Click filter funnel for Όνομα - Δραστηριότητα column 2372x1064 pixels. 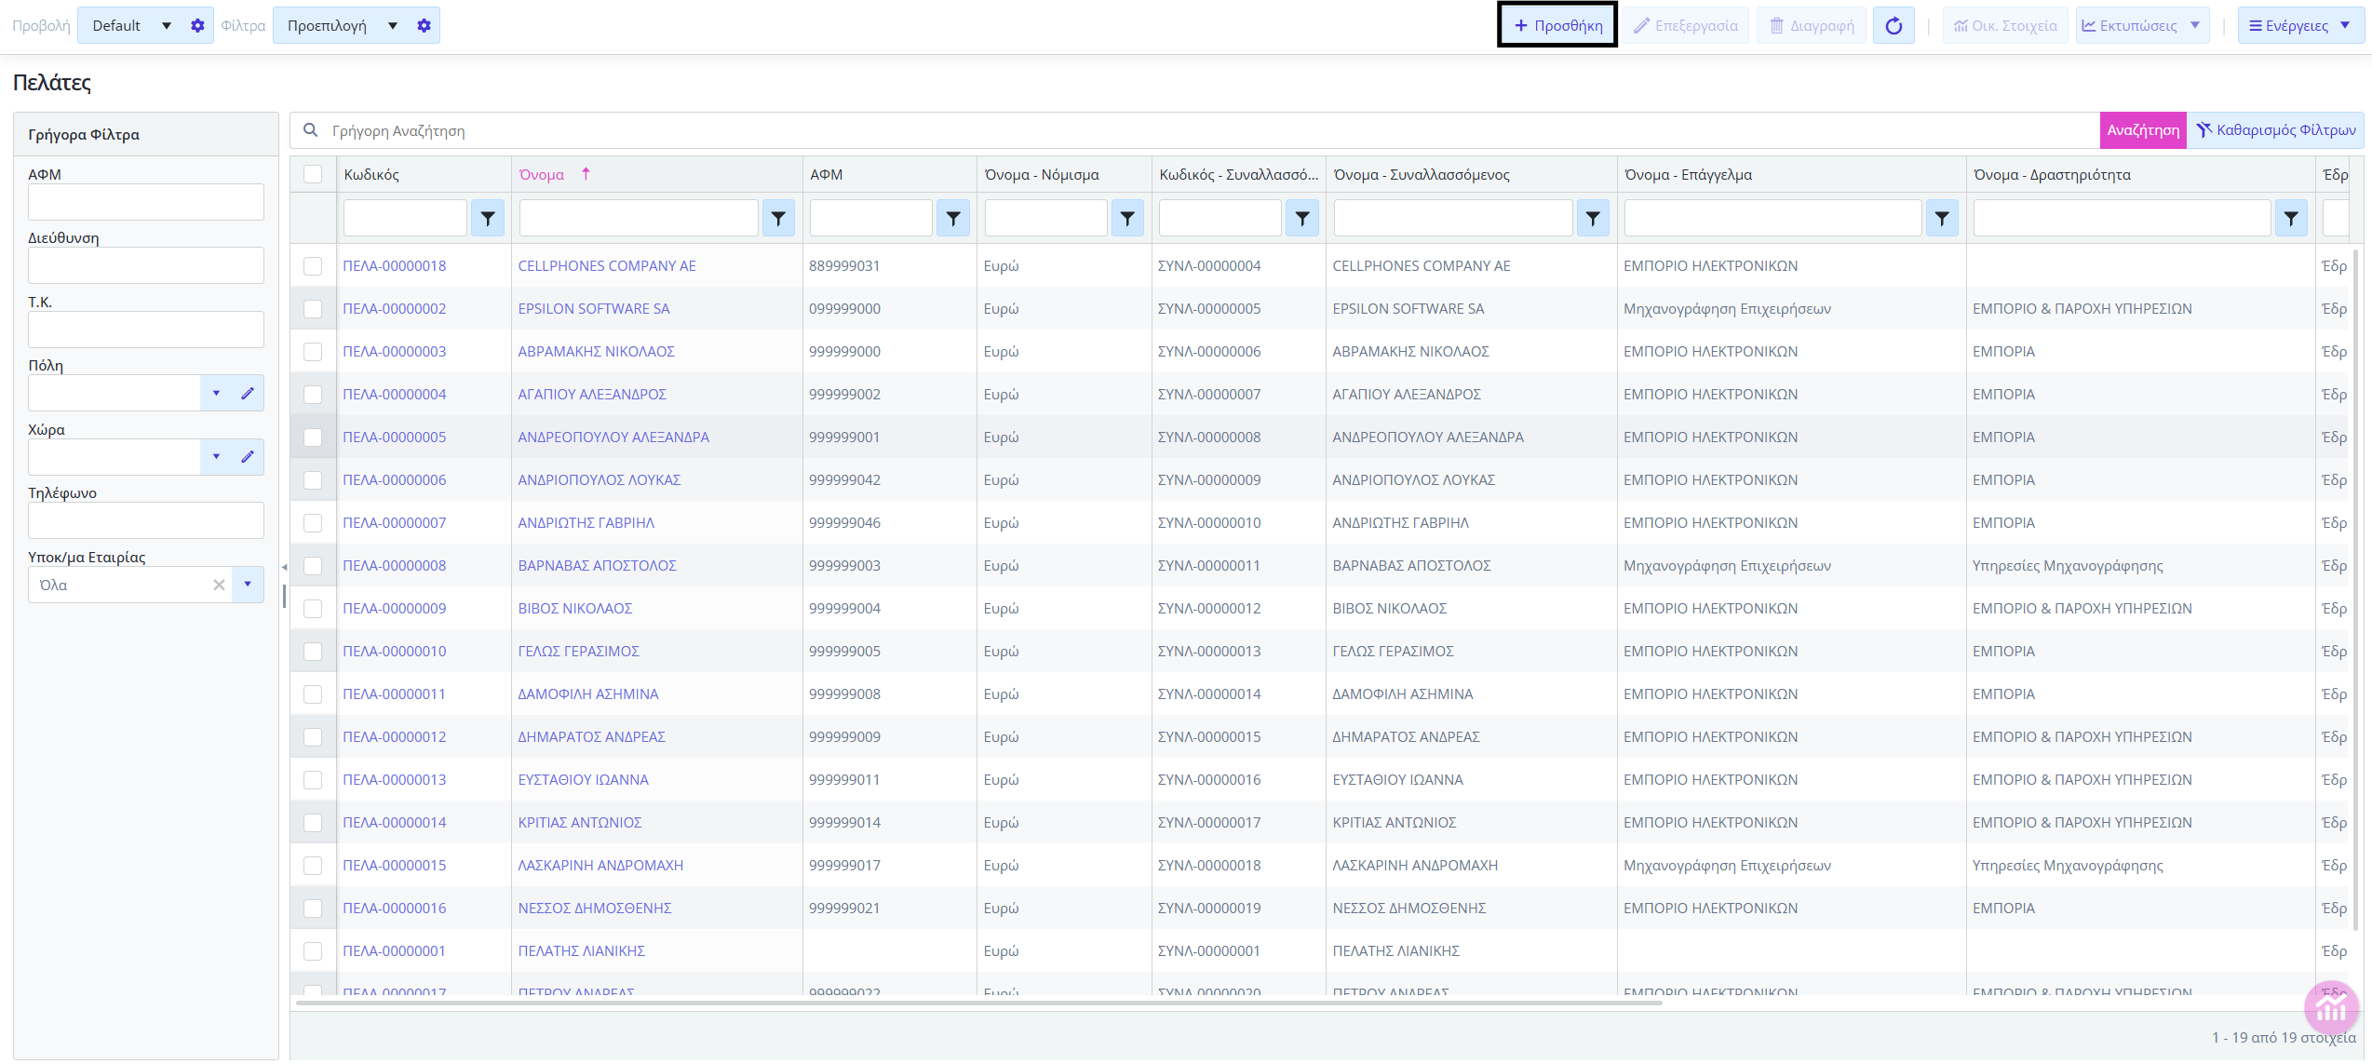(2291, 219)
